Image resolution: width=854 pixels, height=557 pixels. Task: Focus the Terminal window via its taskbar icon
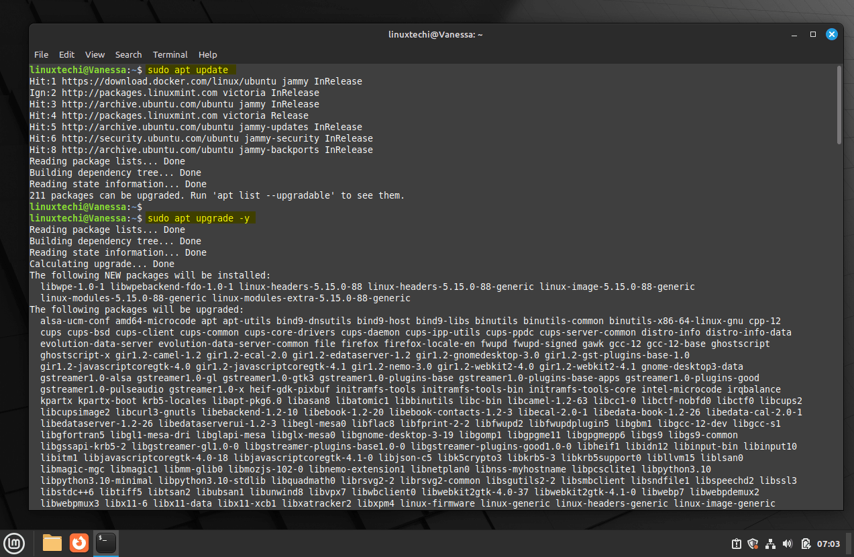coord(105,544)
